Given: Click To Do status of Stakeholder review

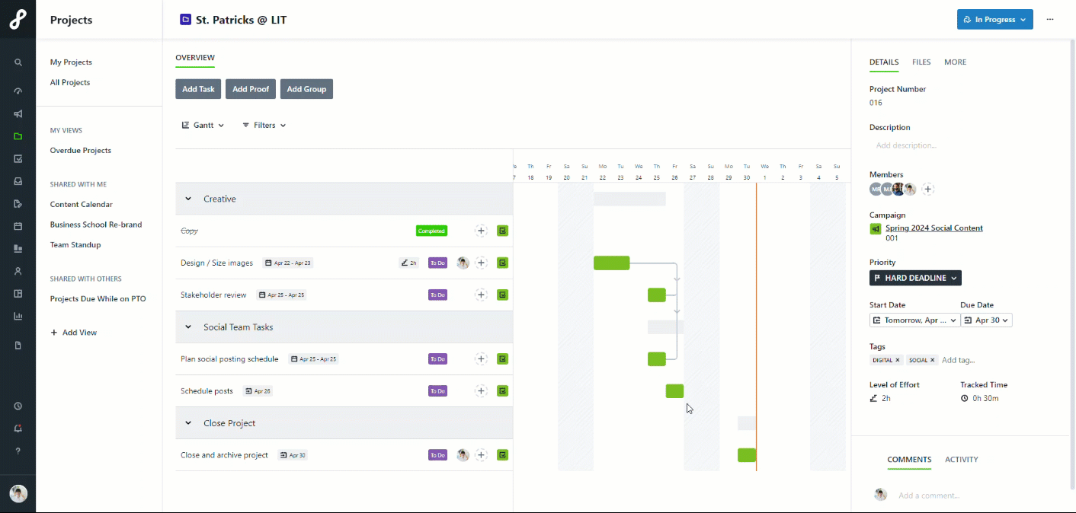Looking at the screenshot, I should 437,295.
